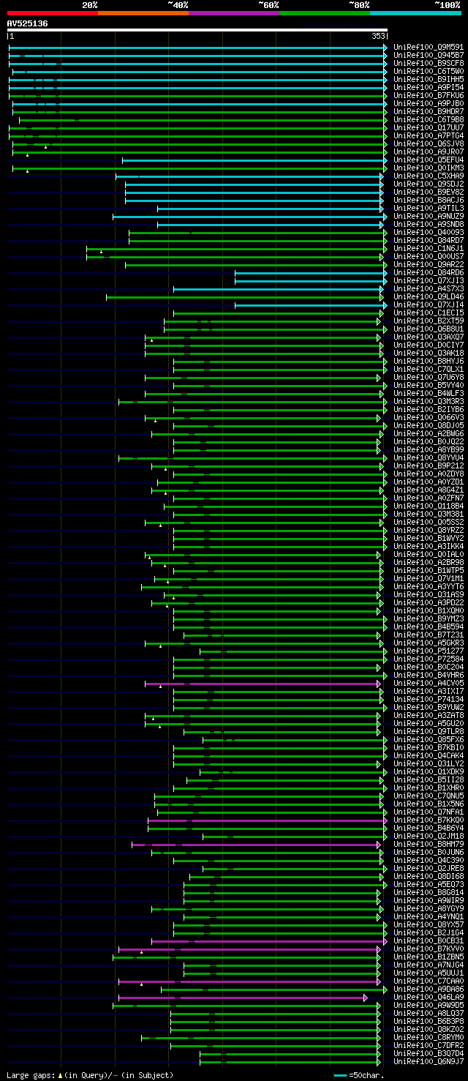This screenshot has height=1081, width=468.
Task: Select the label UniRef100_Q118B4
Action: [429, 506]
